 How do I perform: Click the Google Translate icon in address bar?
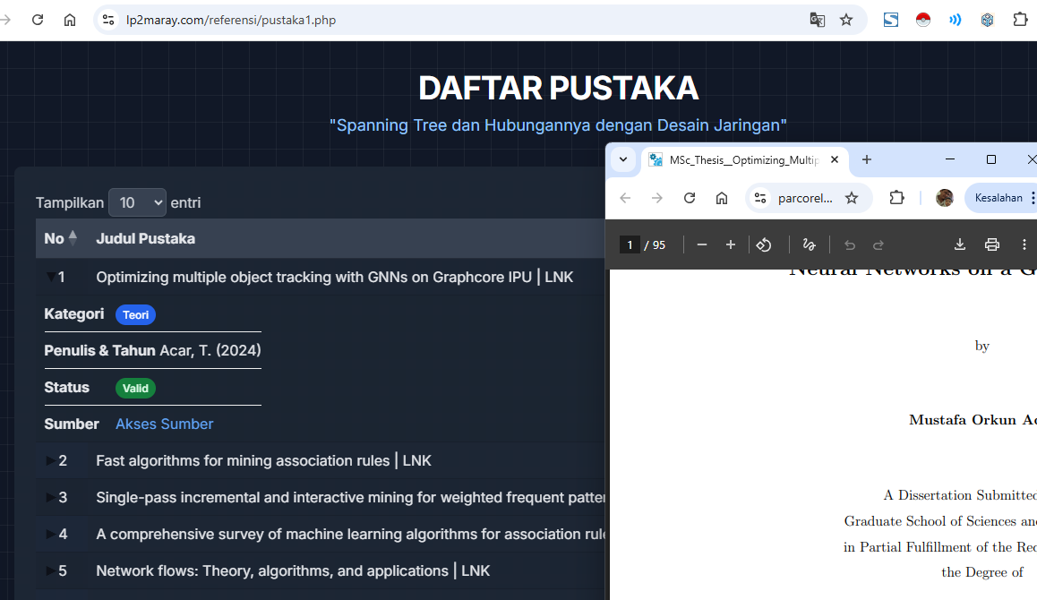[817, 20]
